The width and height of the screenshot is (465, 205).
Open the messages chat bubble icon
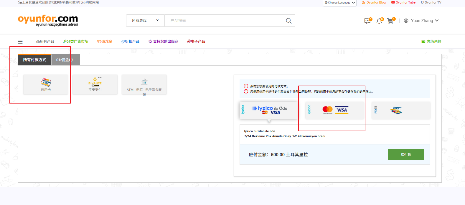tap(367, 21)
